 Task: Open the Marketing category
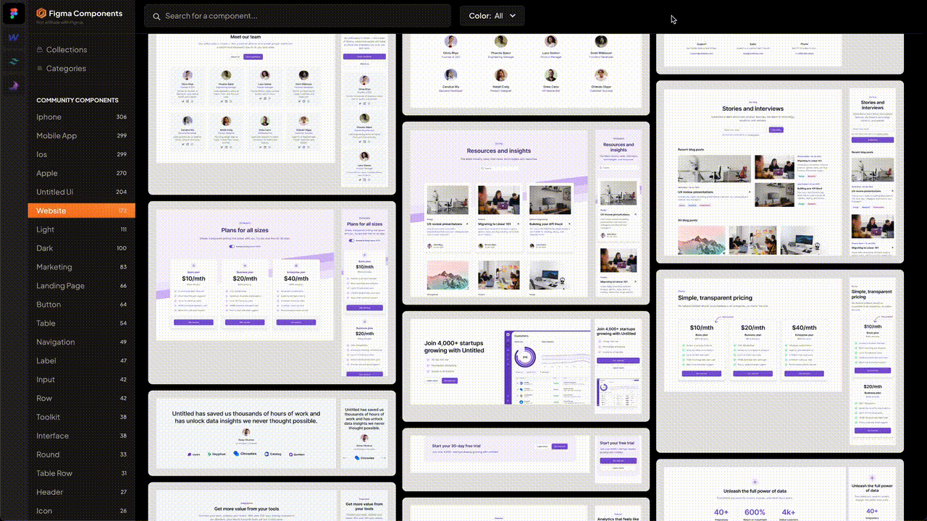(x=81, y=267)
